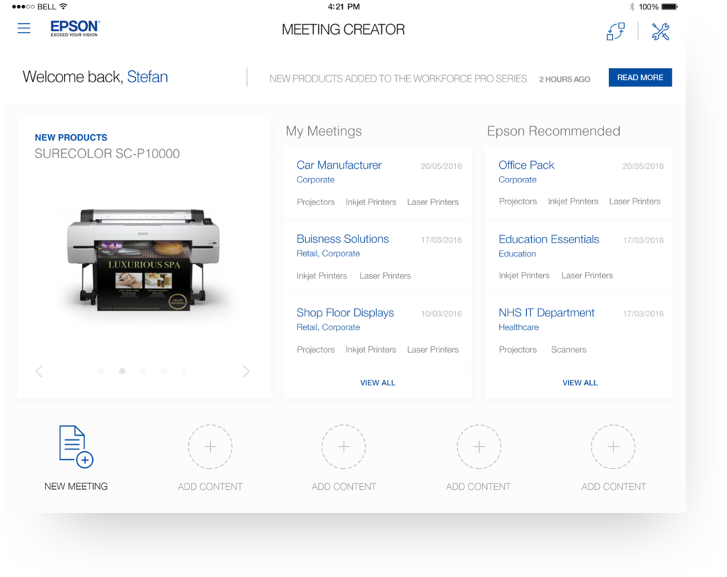Advance to the next product in carousel
The width and height of the screenshot is (727, 577).
[246, 371]
